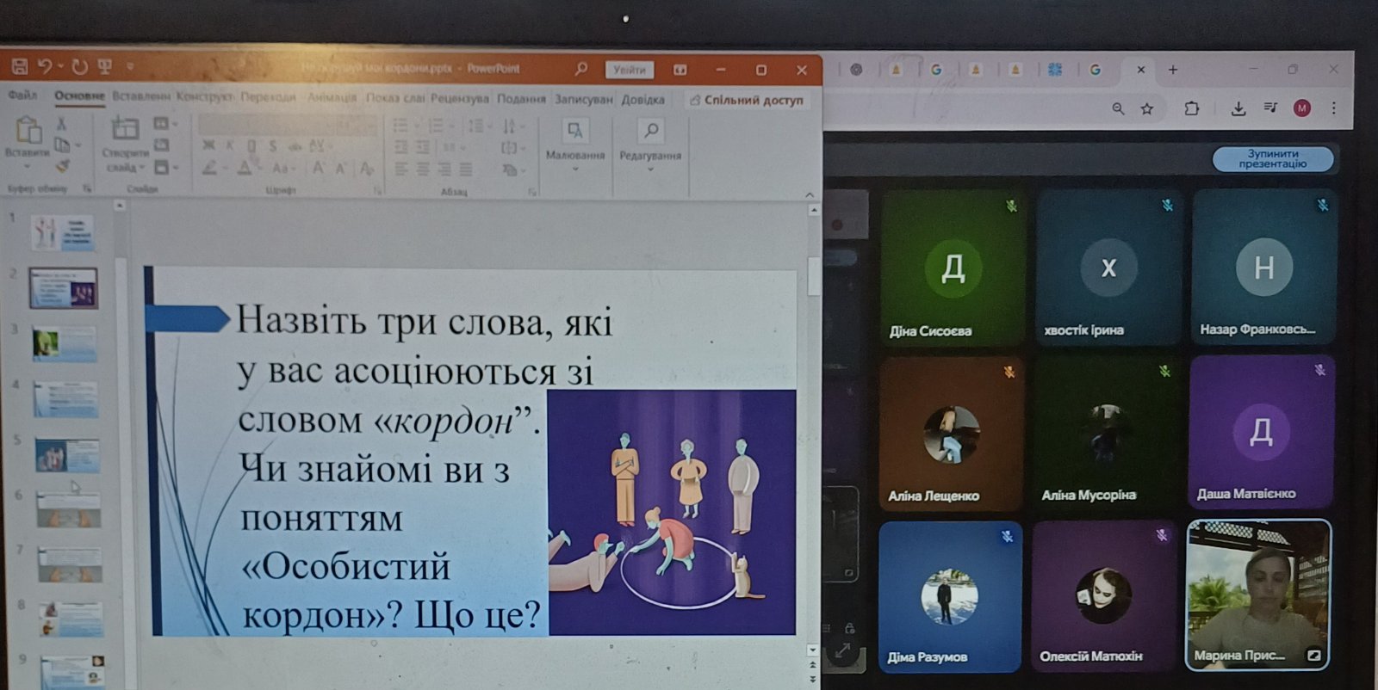
Task: Click the Start From Beginning slideshow icon
Action: tap(105, 66)
